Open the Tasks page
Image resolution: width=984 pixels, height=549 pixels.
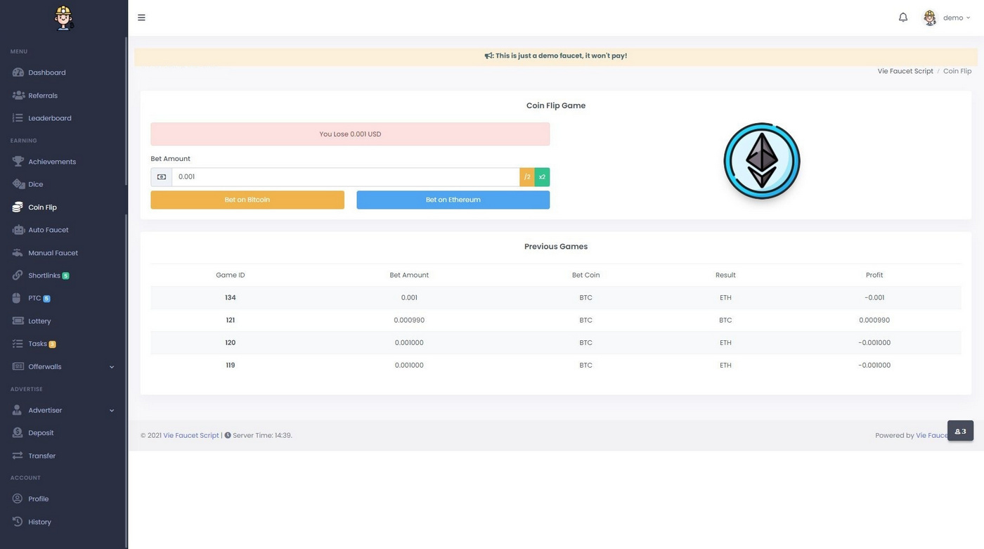(x=37, y=344)
